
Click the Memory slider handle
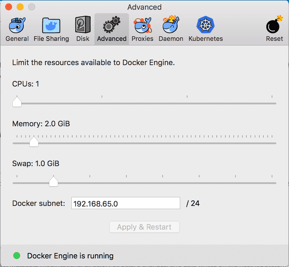coord(34,142)
